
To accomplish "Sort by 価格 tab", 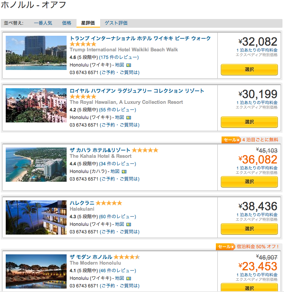I will (67, 23).
